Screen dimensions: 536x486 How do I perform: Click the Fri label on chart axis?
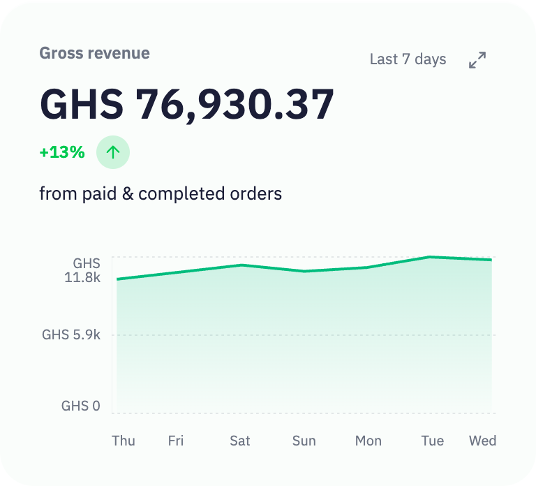(x=176, y=441)
